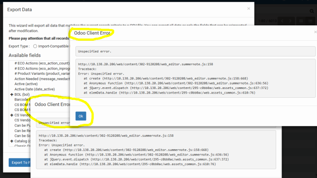Click the Ok button in error dialog

[x=81, y=116]
